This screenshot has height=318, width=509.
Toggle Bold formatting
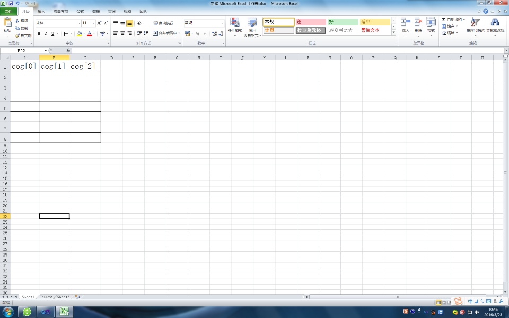pos(39,33)
